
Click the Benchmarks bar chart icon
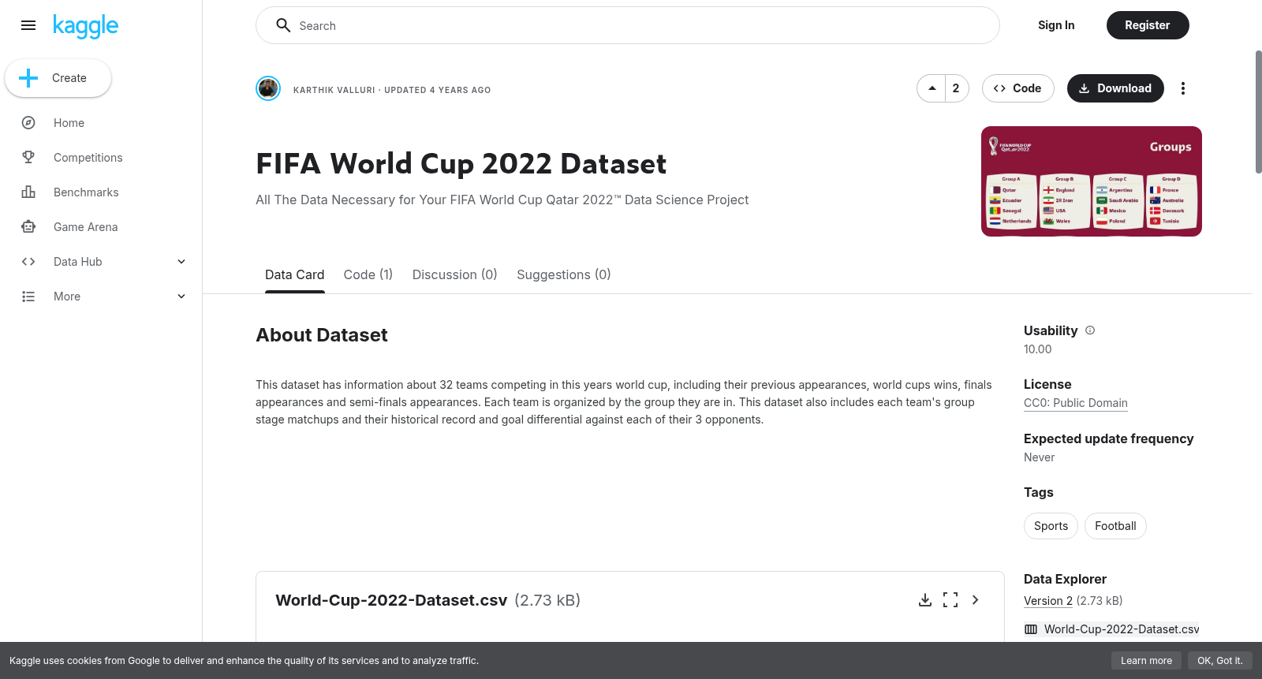click(28, 192)
